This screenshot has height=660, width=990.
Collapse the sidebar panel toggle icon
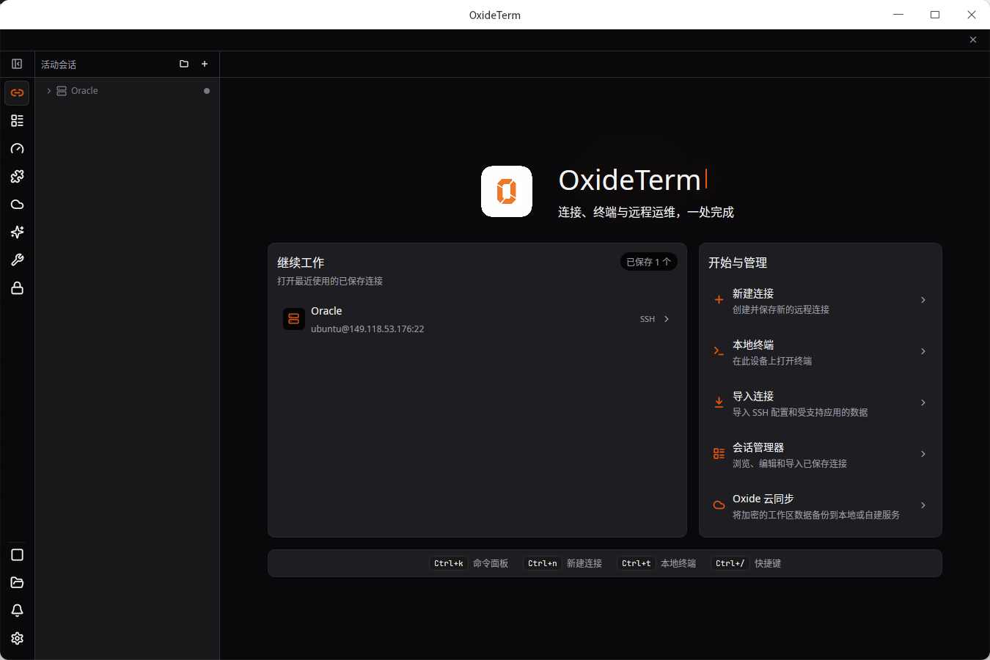tap(17, 64)
